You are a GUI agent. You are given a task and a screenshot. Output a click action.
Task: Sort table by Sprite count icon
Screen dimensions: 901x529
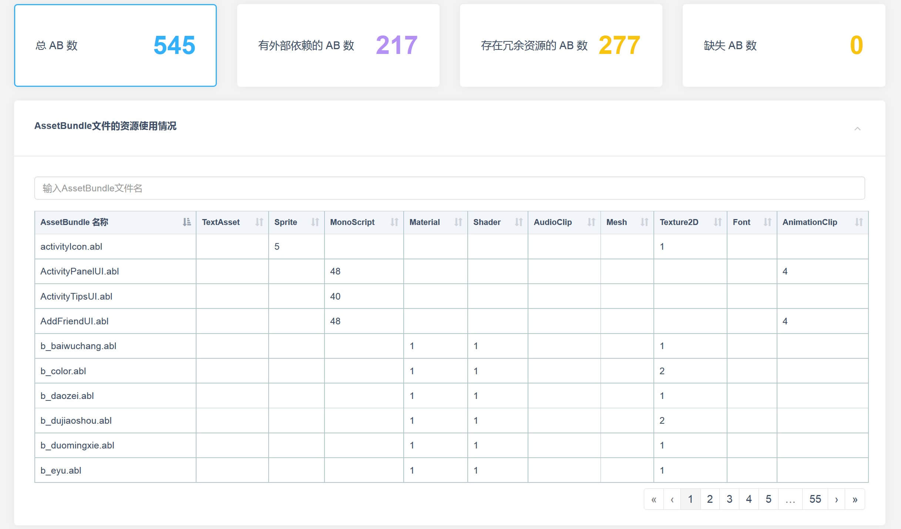tap(315, 222)
